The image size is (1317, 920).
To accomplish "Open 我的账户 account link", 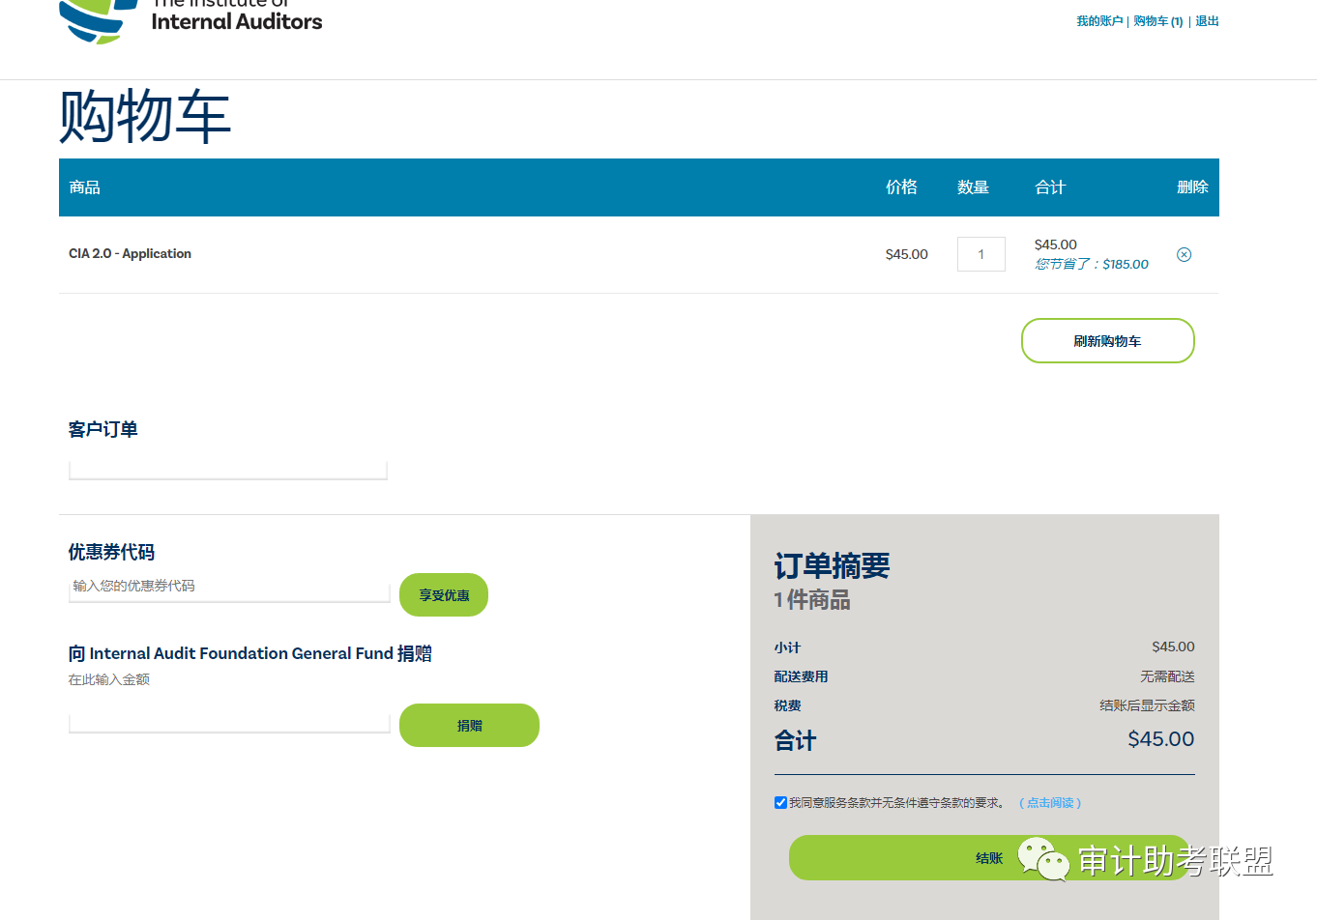I will (1099, 21).
